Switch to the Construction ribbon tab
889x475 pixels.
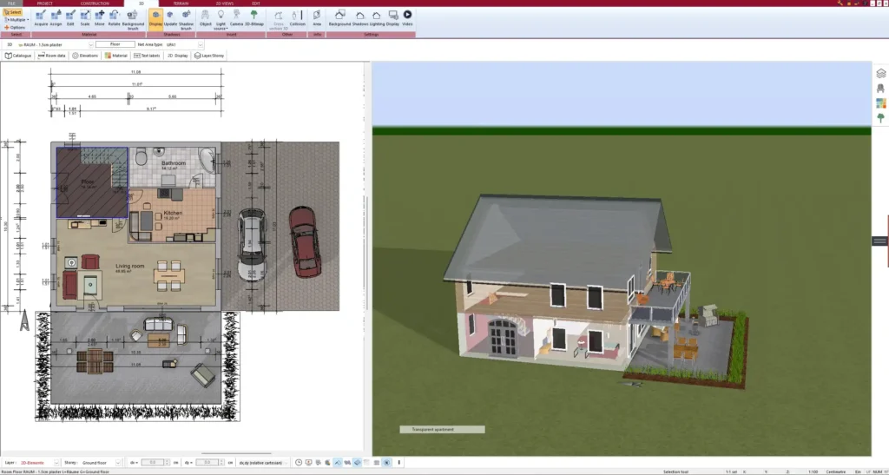[x=95, y=3]
